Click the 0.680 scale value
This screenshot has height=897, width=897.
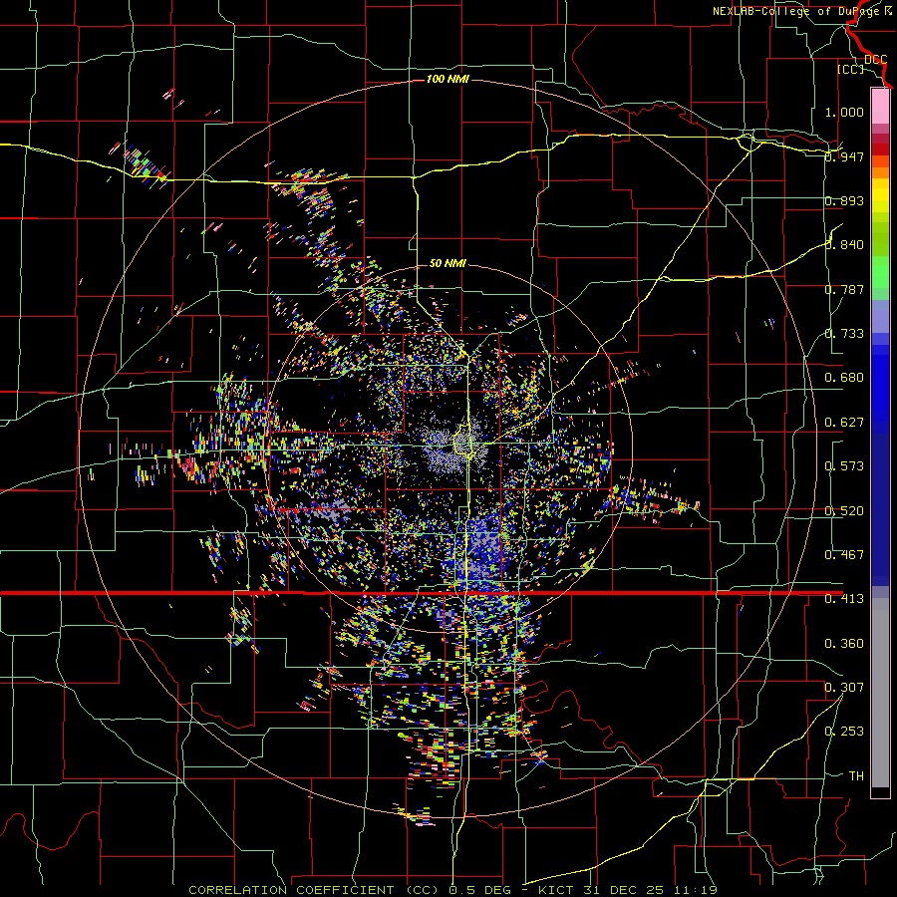click(844, 378)
